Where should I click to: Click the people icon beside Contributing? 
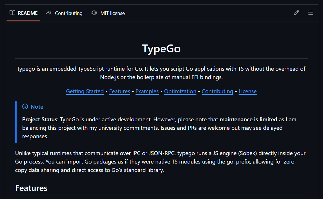tap(48, 13)
